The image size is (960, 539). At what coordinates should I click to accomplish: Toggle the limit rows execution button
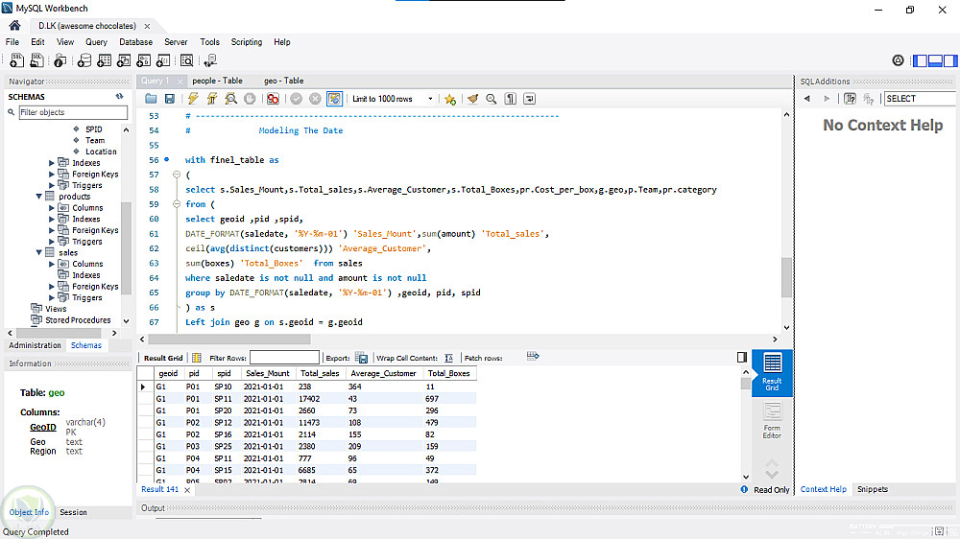pos(334,99)
